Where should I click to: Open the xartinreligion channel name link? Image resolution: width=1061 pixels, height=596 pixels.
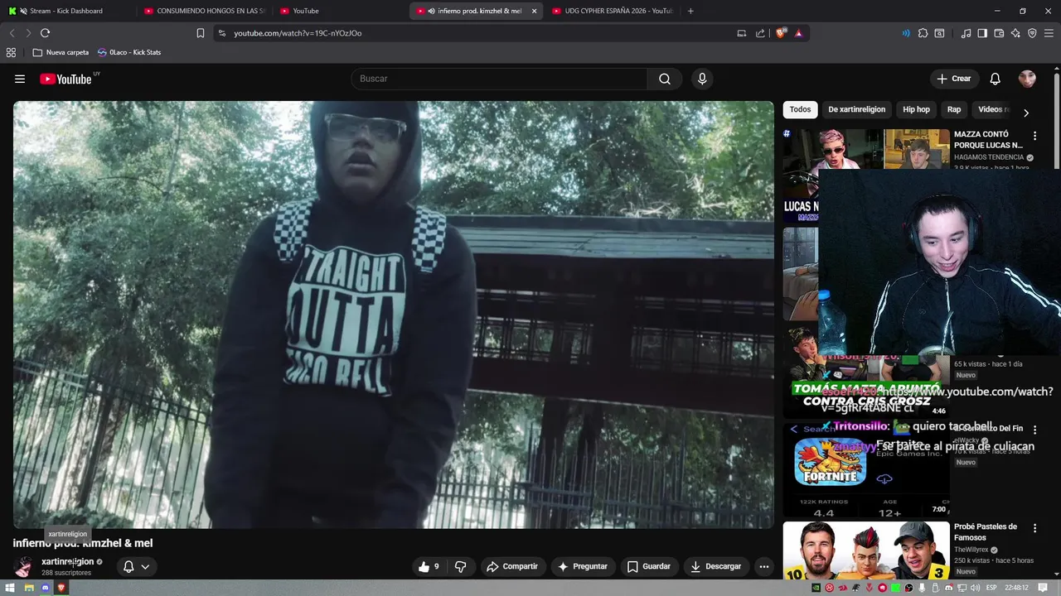pos(67,561)
